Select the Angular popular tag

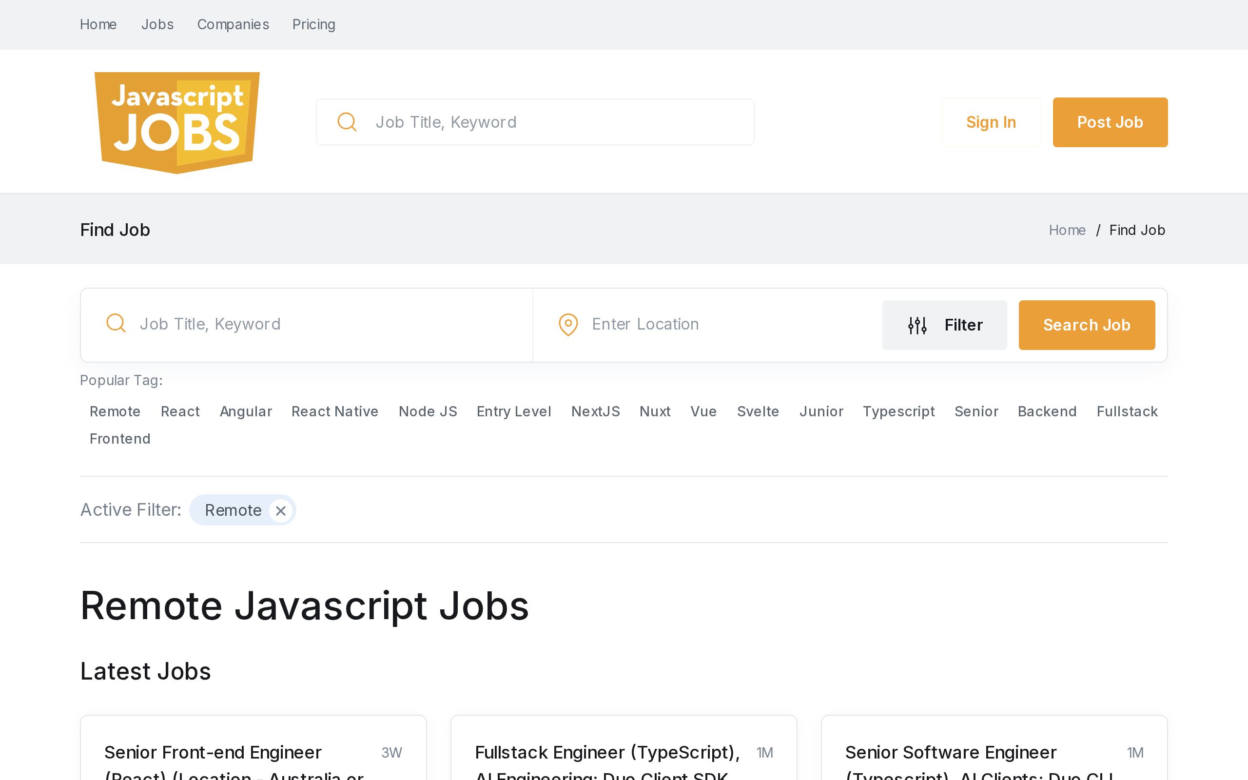(246, 411)
